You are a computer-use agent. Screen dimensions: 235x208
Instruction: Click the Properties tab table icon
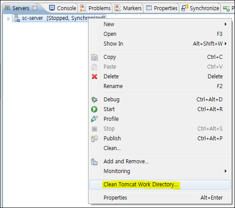(x=149, y=8)
